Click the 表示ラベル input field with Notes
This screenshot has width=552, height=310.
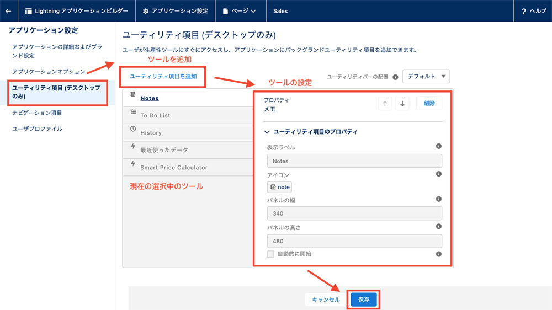pyautogui.click(x=354, y=161)
